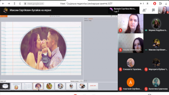
Task: Click the browser back arrow
Action: (x=3, y=4)
